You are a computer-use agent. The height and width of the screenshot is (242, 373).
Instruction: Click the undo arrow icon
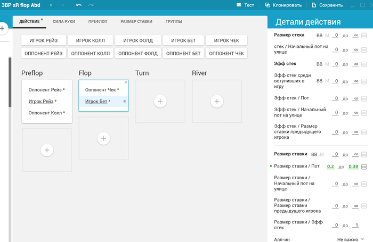[x=79, y=5]
